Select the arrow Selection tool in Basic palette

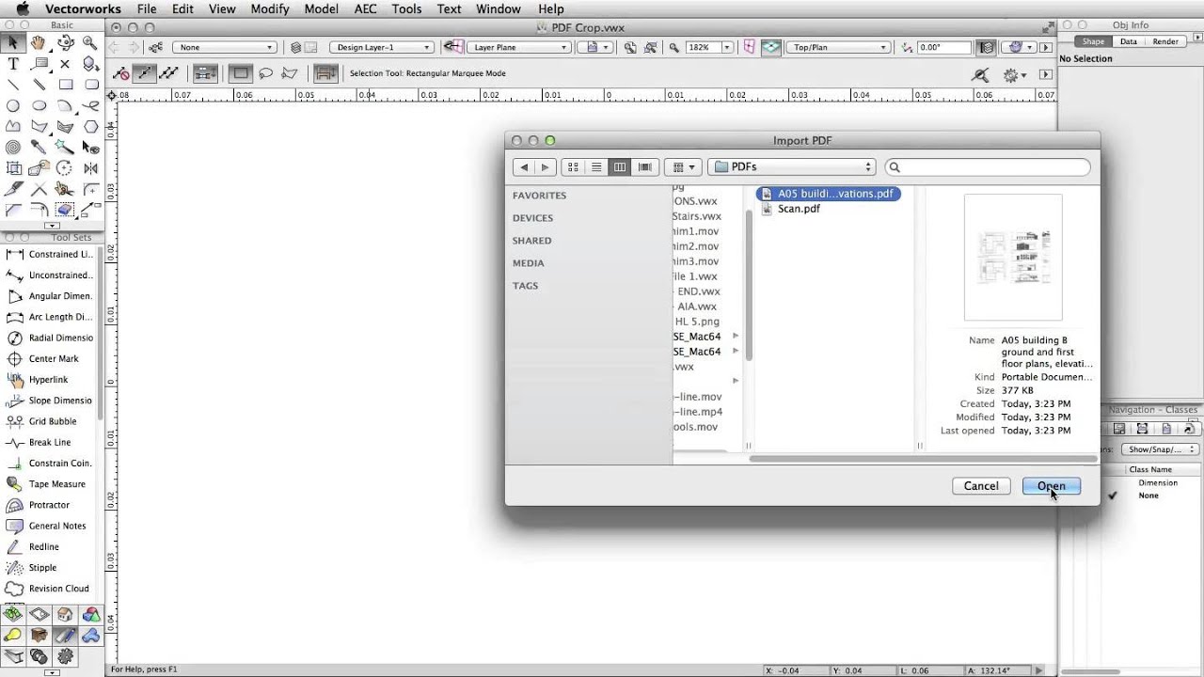pos(13,42)
